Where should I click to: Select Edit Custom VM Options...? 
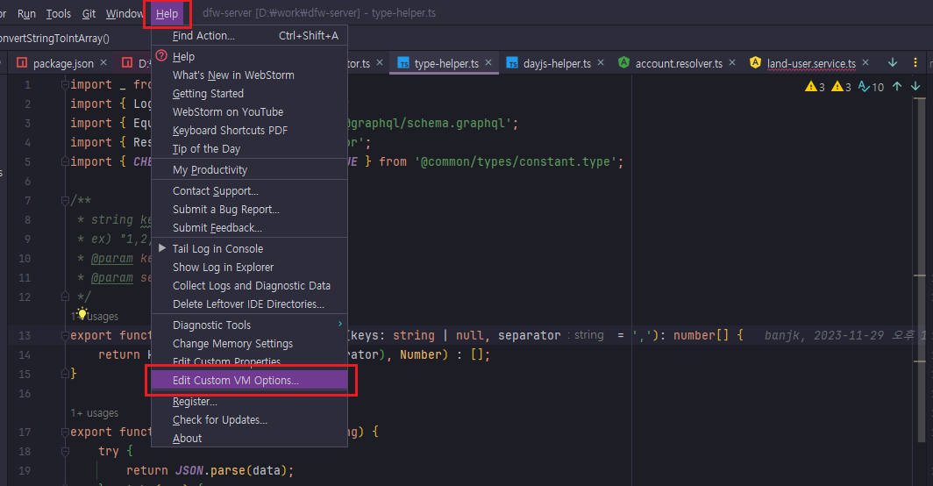[x=249, y=380]
